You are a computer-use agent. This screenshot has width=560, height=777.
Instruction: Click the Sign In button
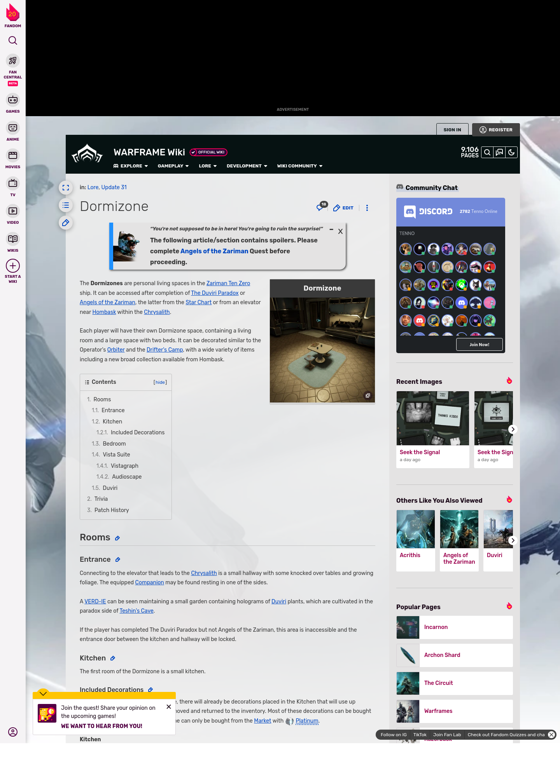(452, 129)
